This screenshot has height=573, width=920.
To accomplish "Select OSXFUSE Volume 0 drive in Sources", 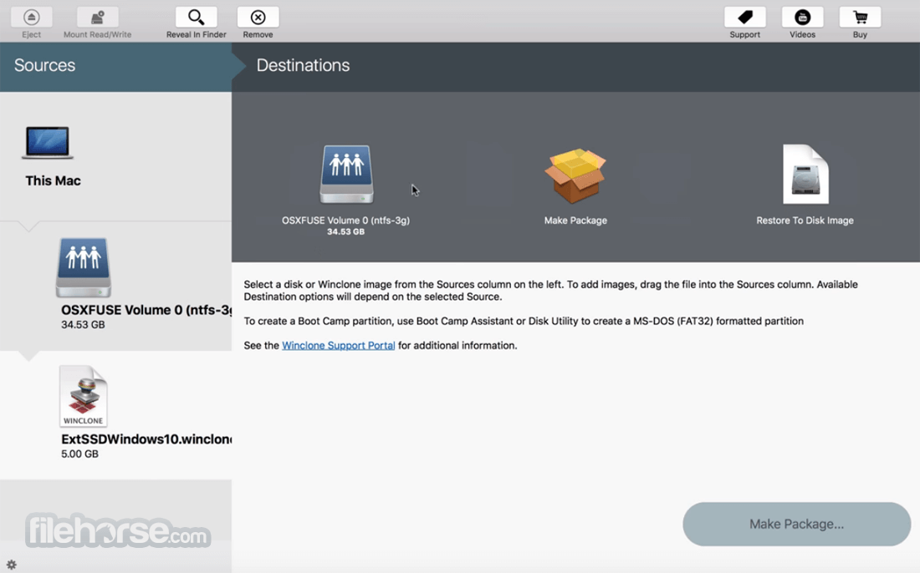I will pyautogui.click(x=84, y=268).
